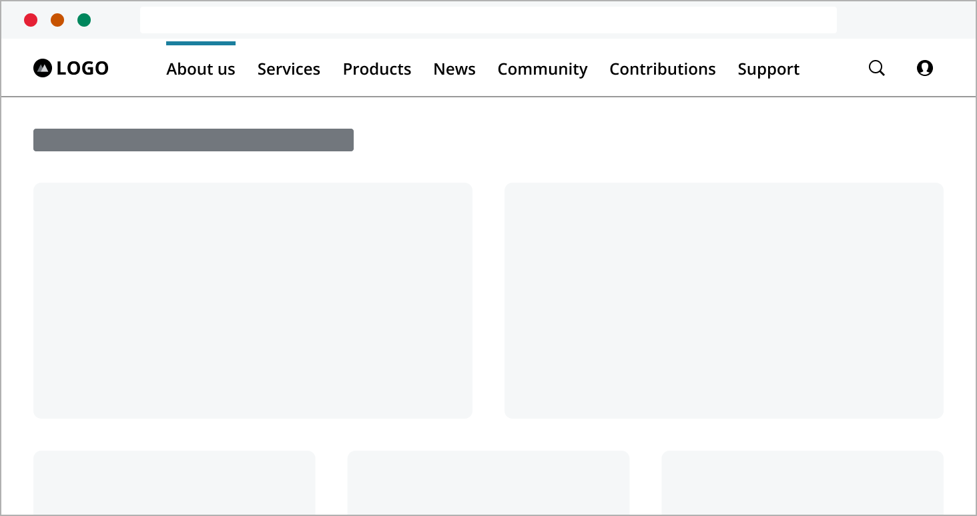Click the profile silhouette at top right

coord(925,68)
